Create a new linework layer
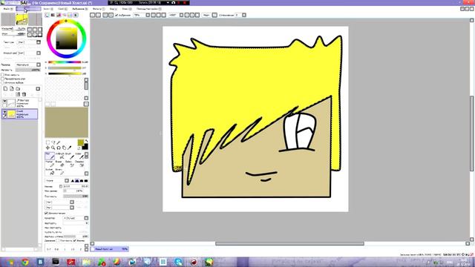The width and height of the screenshot is (475, 267). [x=12, y=89]
